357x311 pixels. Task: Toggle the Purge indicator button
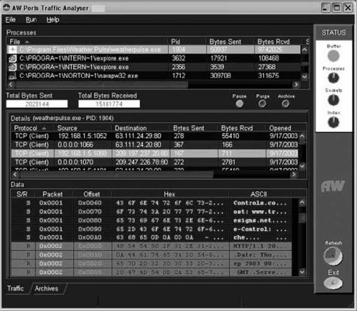point(262,104)
